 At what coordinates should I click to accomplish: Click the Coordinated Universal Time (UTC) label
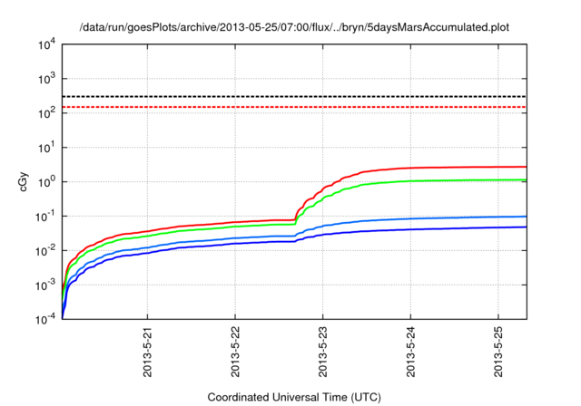[x=294, y=397]
